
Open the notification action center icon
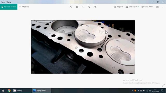(x=162, y=91)
